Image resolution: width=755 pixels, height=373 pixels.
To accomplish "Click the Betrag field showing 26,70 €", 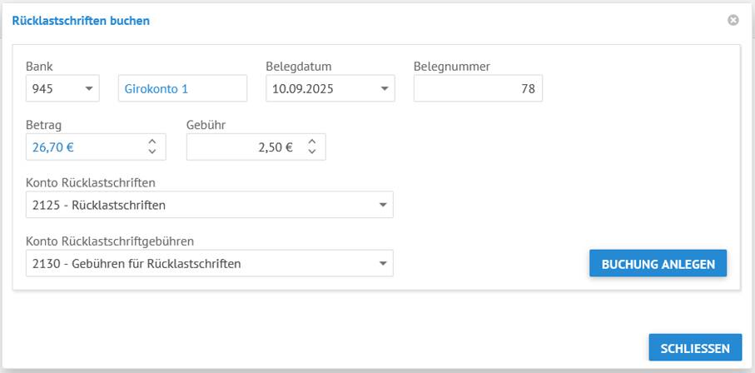I will [x=82, y=147].
